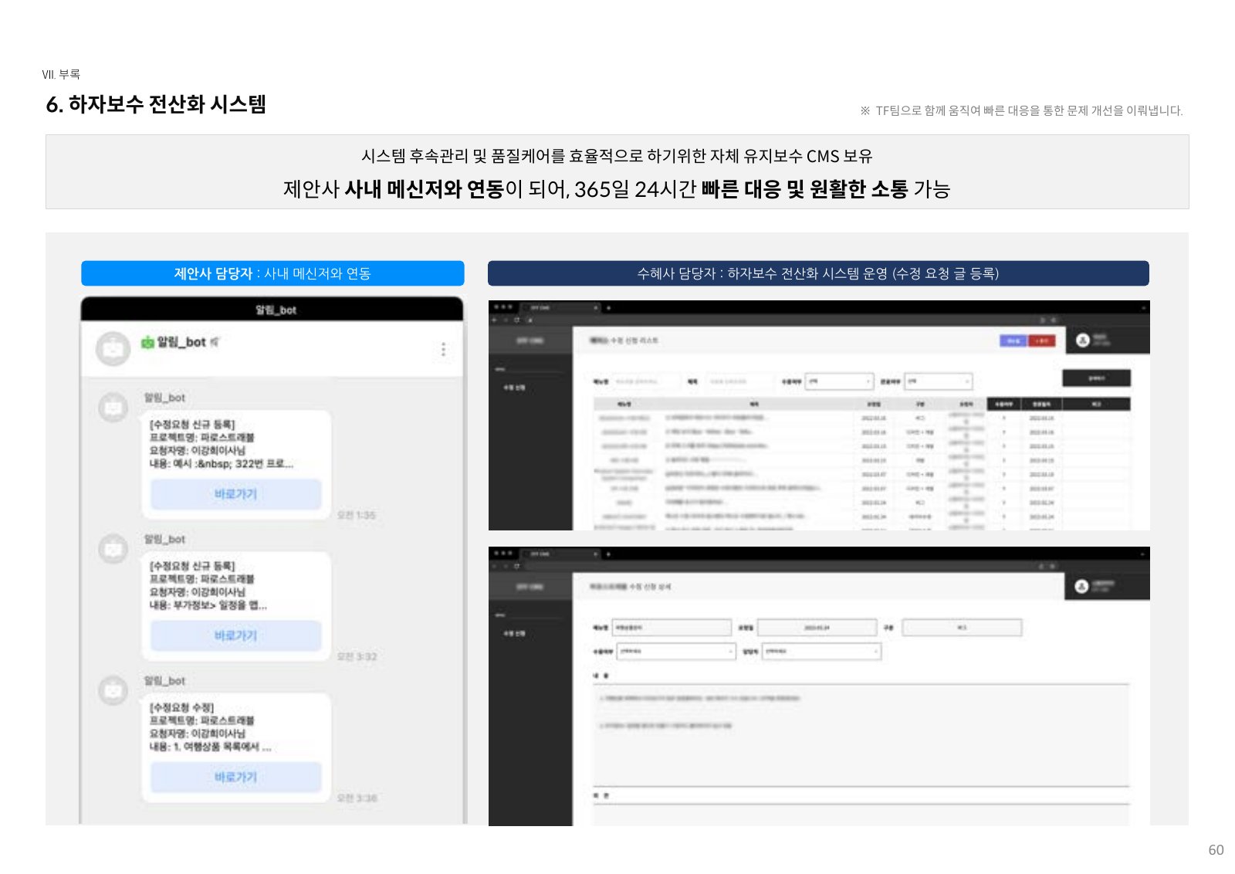The width and height of the screenshot is (1235, 874).
Task: Click 바로가기 in the '322번 프로' message
Action: [x=236, y=494]
